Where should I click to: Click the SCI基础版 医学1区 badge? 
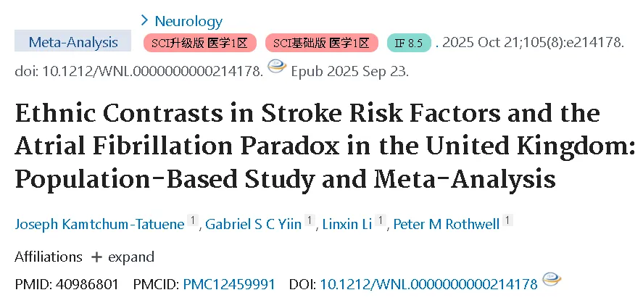point(322,43)
